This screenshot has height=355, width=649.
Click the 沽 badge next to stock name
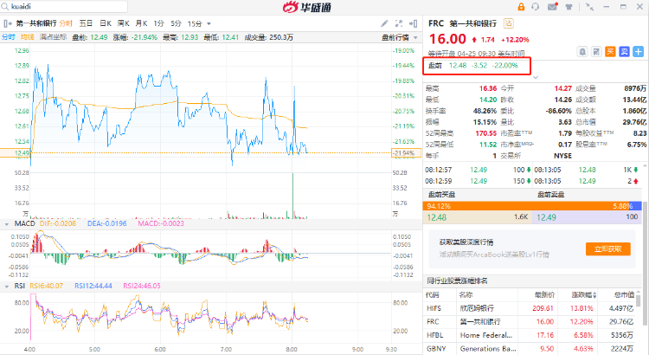coord(508,23)
